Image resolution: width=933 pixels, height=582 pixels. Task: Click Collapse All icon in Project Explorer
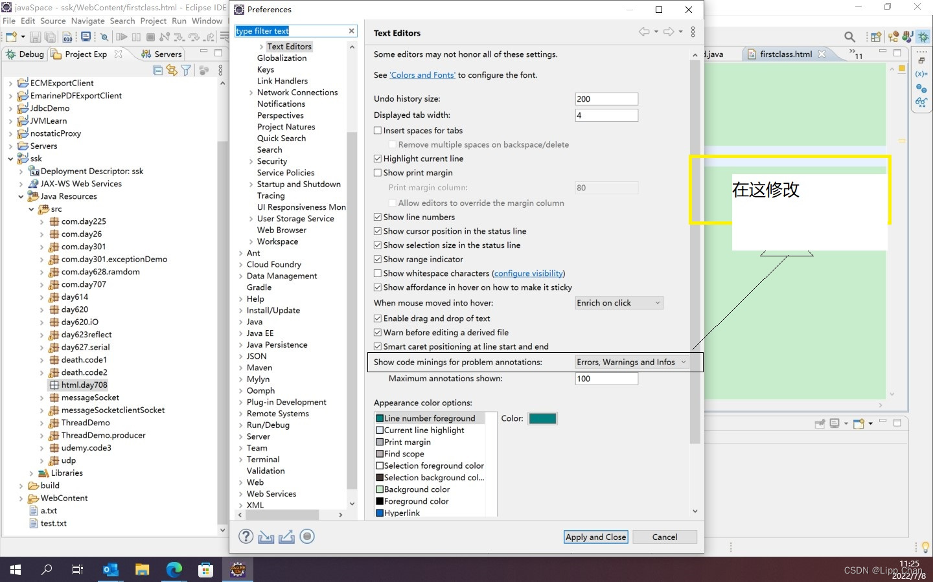coord(157,70)
